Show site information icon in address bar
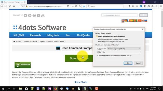 pyautogui.click(x=22, y=6)
